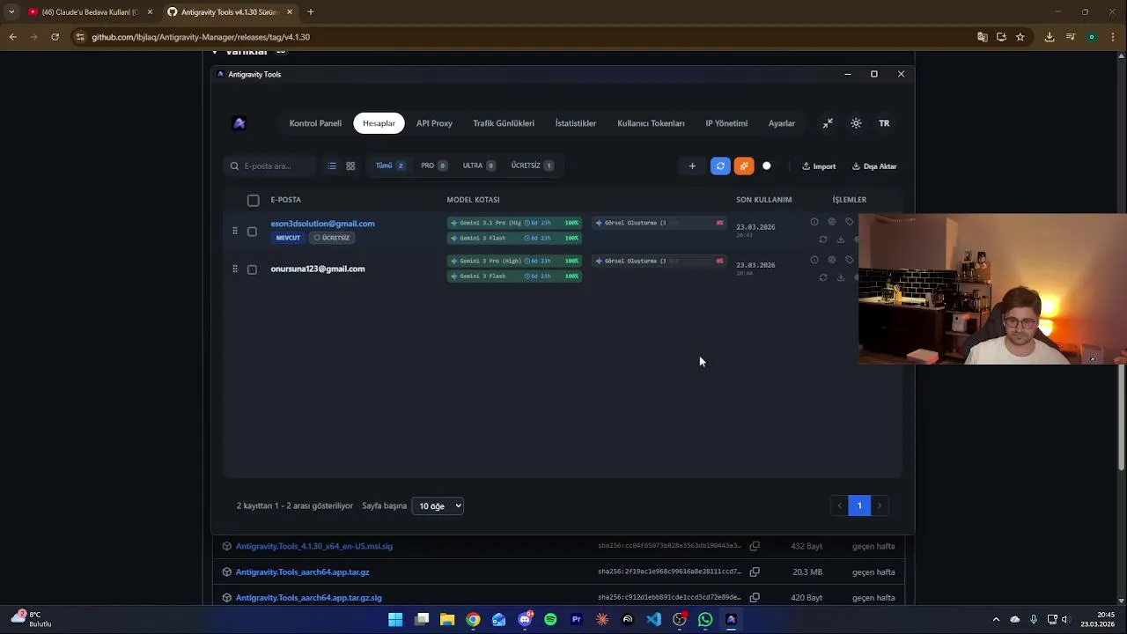Image resolution: width=1127 pixels, height=634 pixels.
Task: Click the Antigravity Tools logo icon
Action: click(x=239, y=123)
